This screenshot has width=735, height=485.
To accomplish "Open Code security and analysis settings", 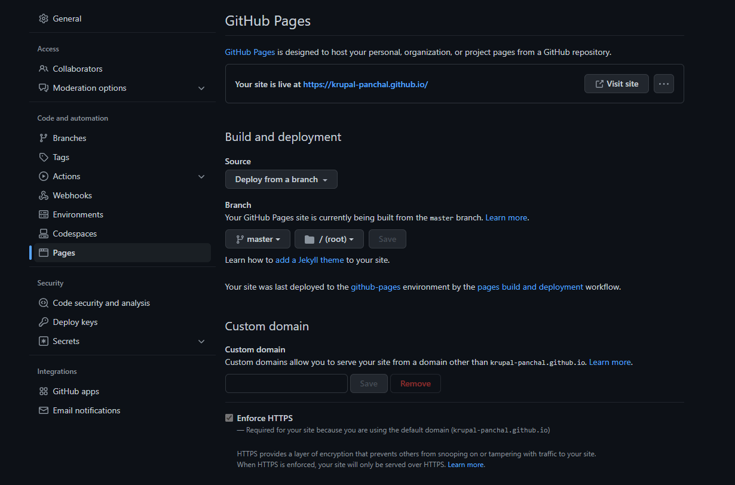I will (101, 303).
